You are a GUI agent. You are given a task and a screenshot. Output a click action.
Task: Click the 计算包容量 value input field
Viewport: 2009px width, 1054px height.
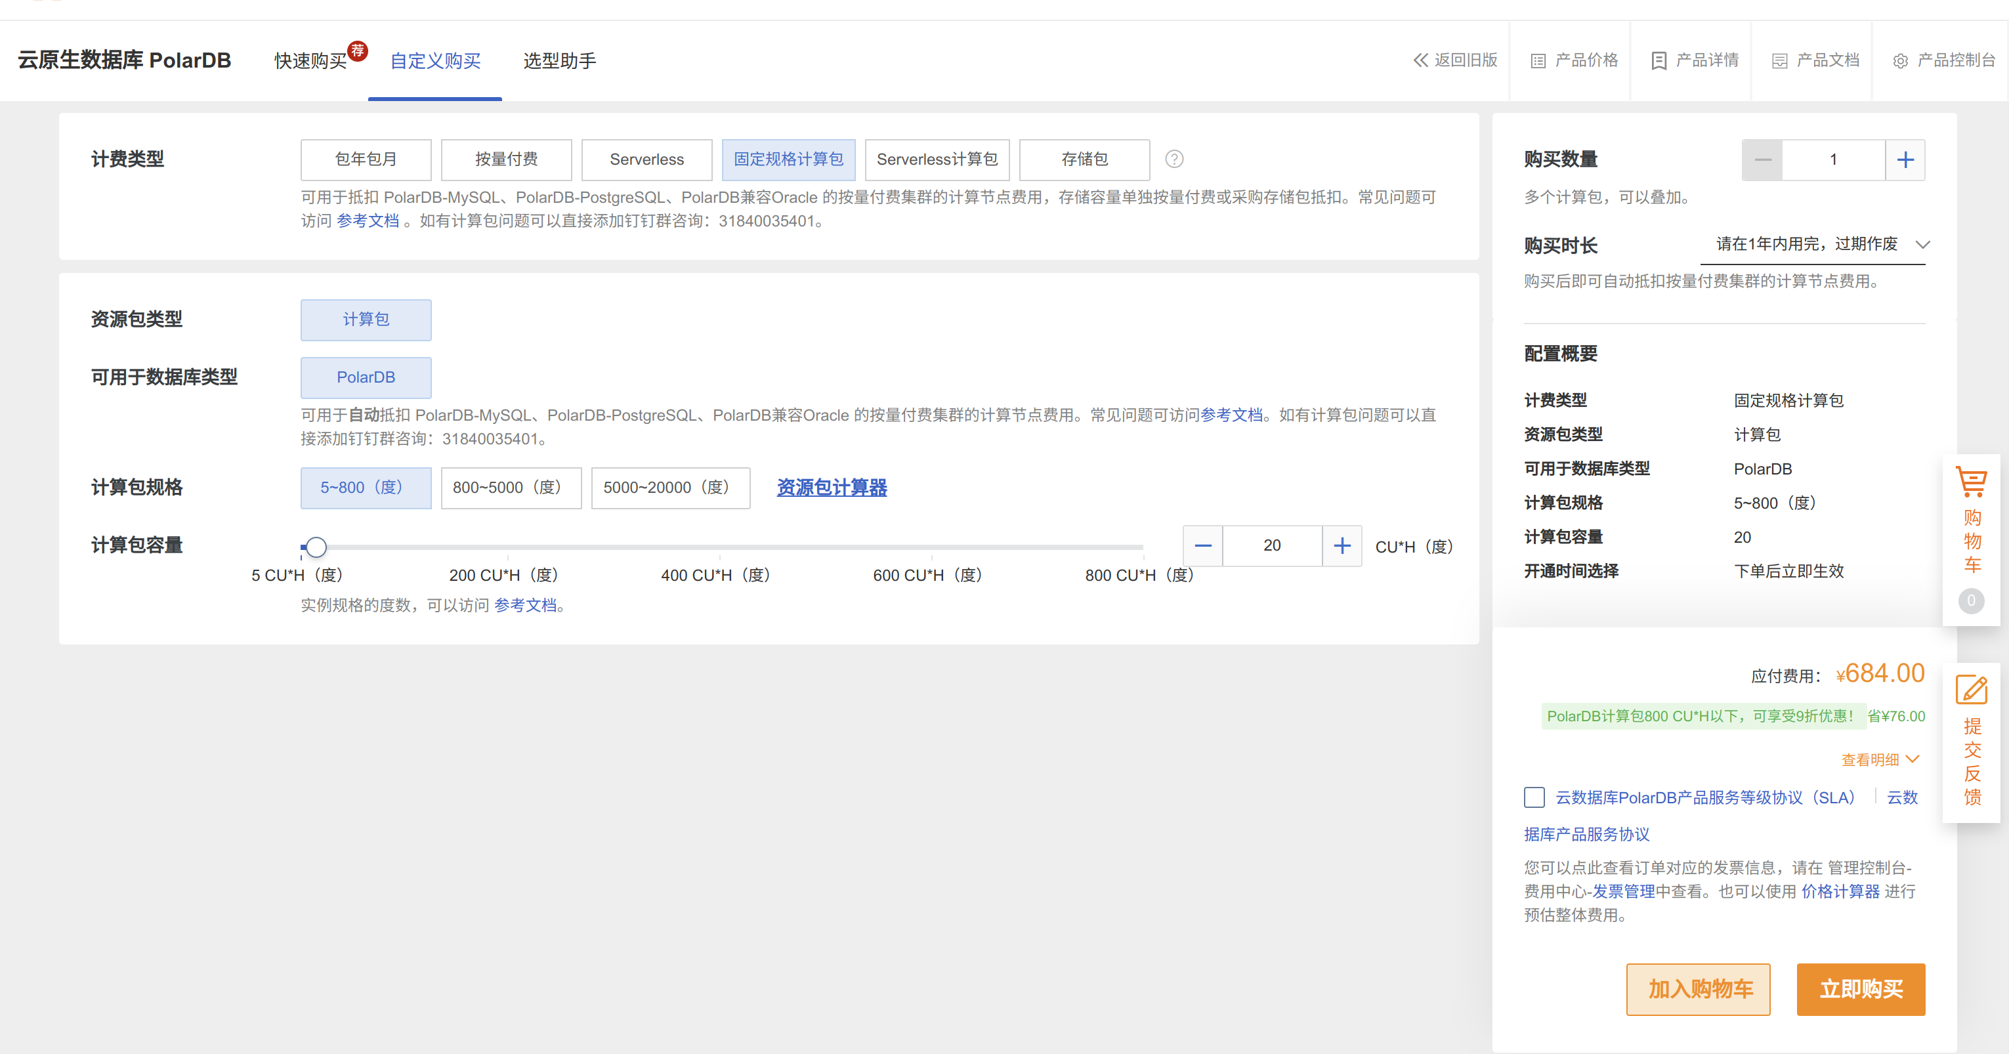pyautogui.click(x=1272, y=546)
